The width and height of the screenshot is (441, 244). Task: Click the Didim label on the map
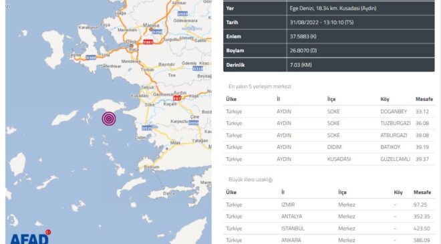[140, 138]
